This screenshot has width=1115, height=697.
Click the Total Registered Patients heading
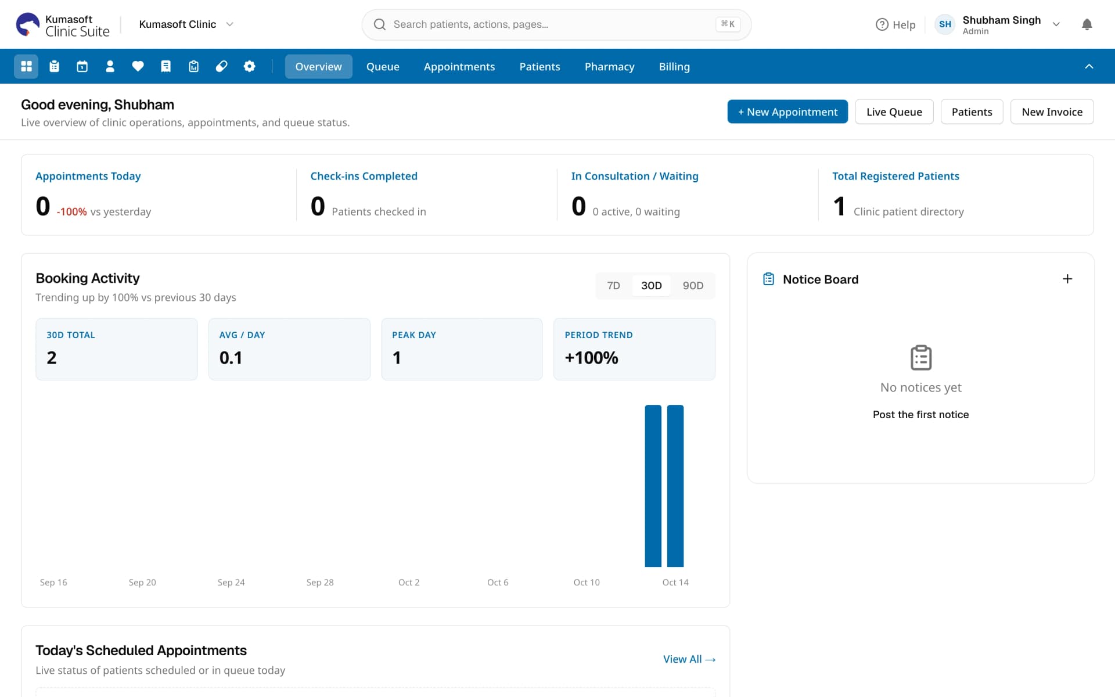pyautogui.click(x=895, y=176)
